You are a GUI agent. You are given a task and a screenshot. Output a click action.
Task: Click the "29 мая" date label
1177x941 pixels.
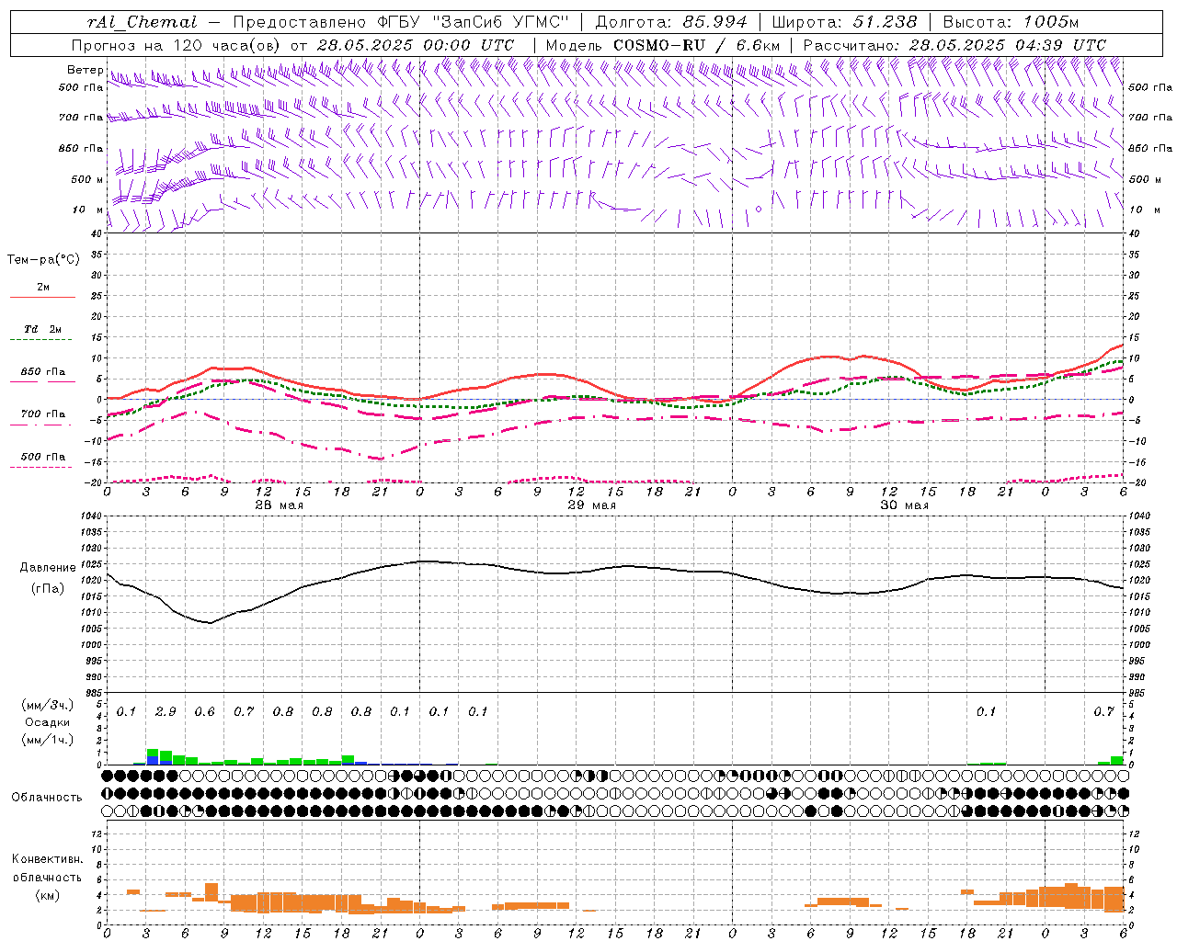coord(591,505)
